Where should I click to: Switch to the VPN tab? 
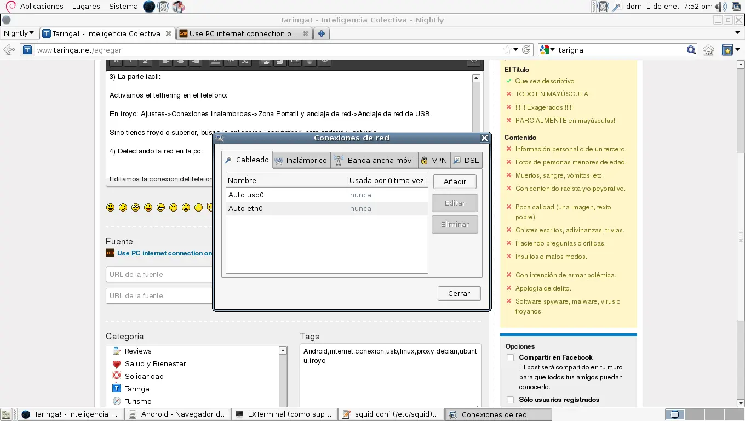tap(434, 161)
